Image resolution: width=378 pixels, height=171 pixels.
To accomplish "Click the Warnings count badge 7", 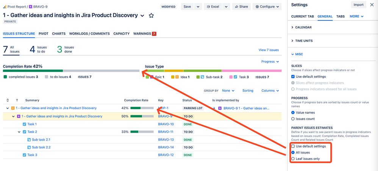I will click(x=154, y=34).
